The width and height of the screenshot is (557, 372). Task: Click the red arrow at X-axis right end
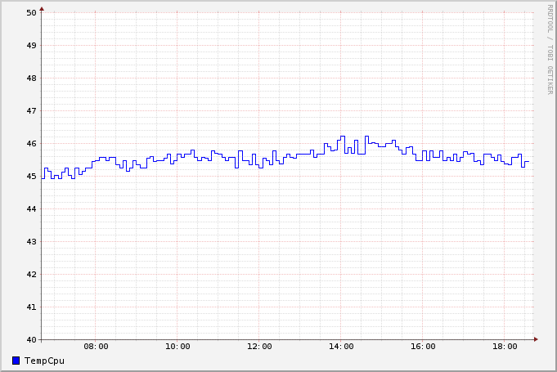537,339
